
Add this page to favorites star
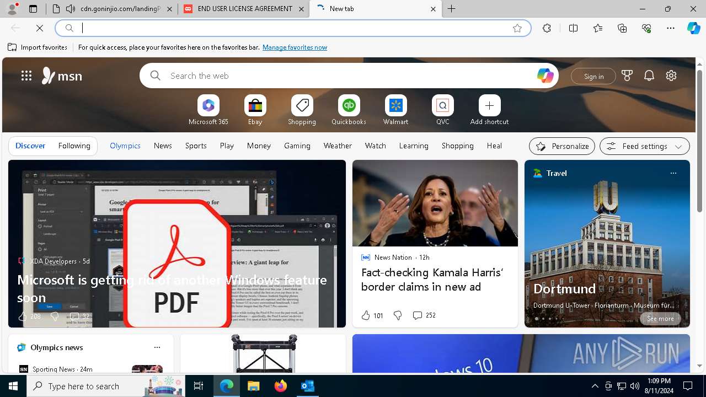(x=517, y=28)
